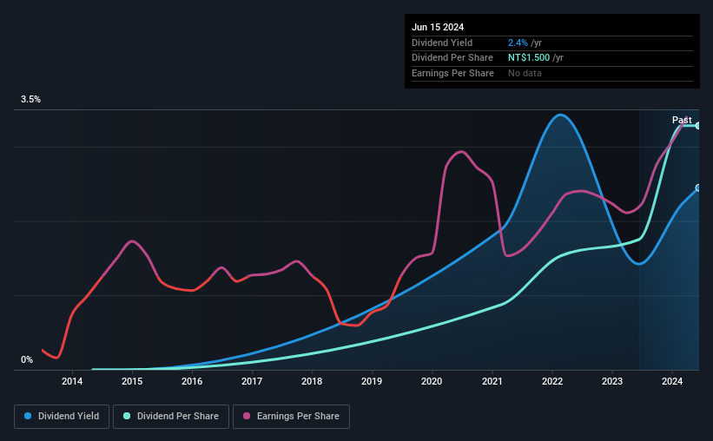
Task: Click the teal Dividend Per Share legend dot
Action: point(127,416)
